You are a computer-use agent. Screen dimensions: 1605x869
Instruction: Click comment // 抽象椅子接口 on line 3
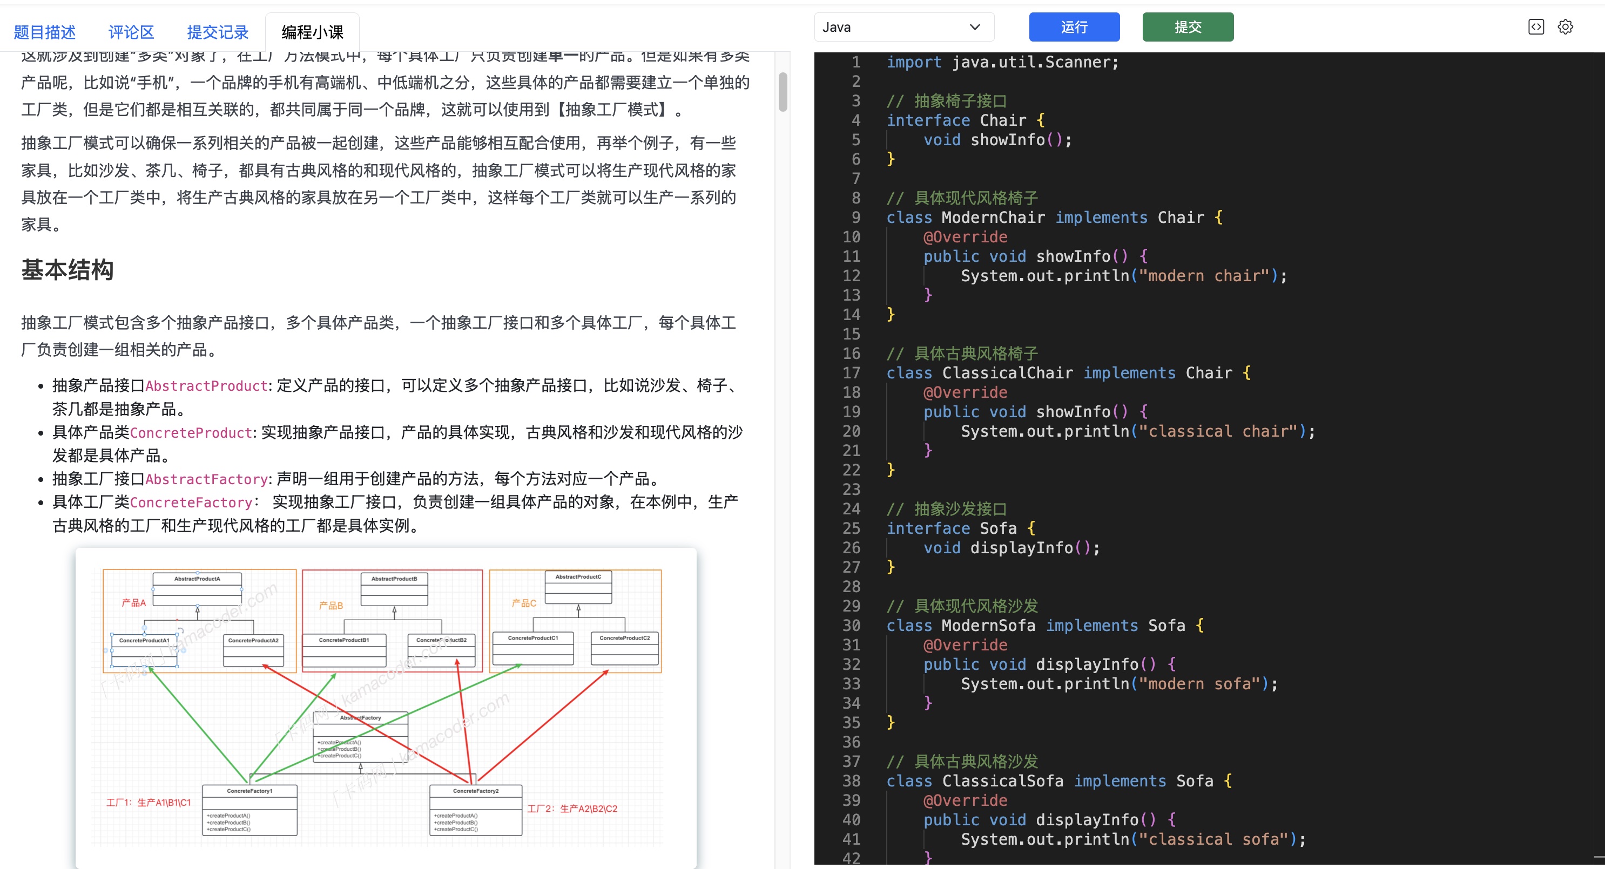tap(947, 101)
